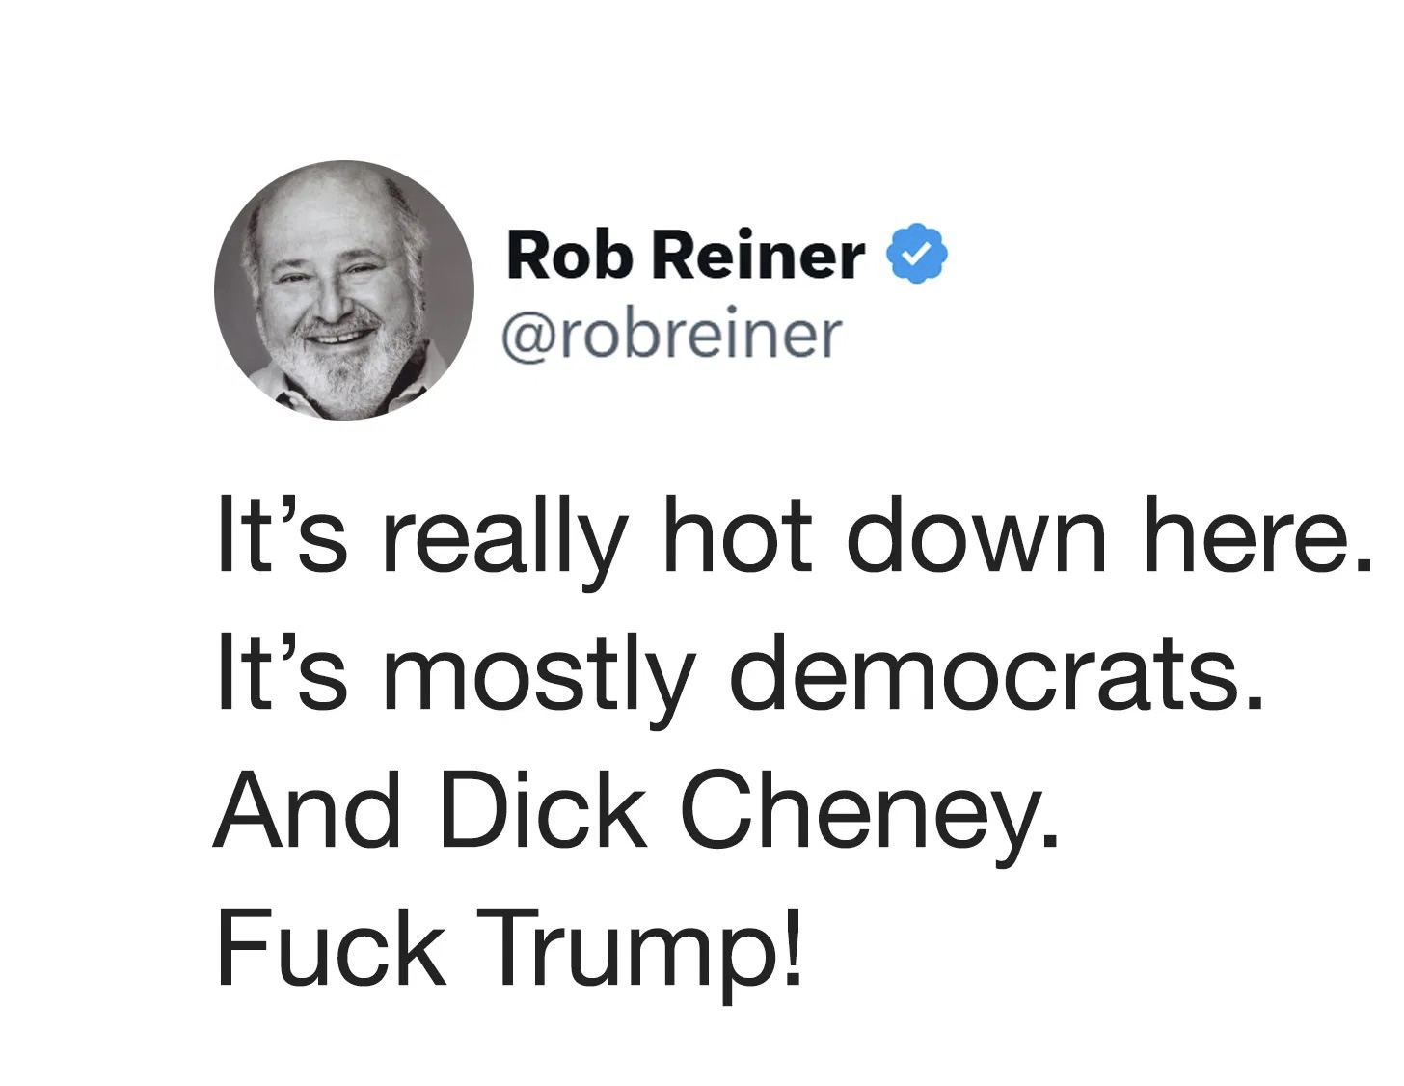
Task: Click the display name Rob Reiner
Action: point(686,256)
